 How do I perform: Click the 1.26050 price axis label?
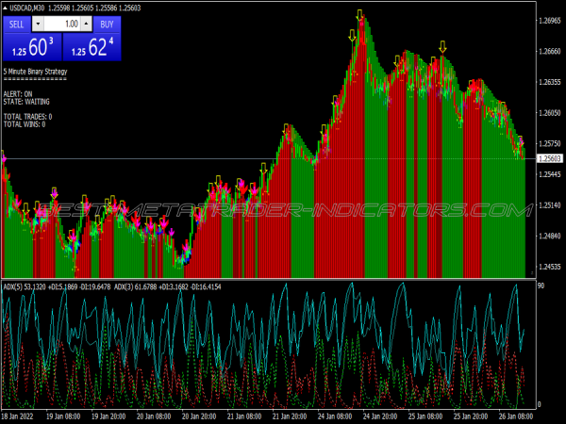click(550, 113)
